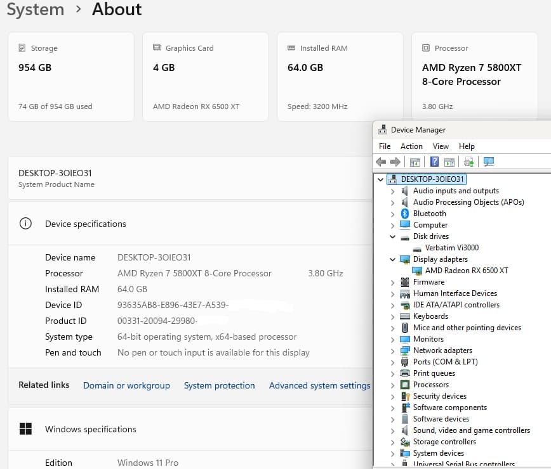Image resolution: width=551 pixels, height=469 pixels.
Task: Click the System Product Name text
Action: 56,184
